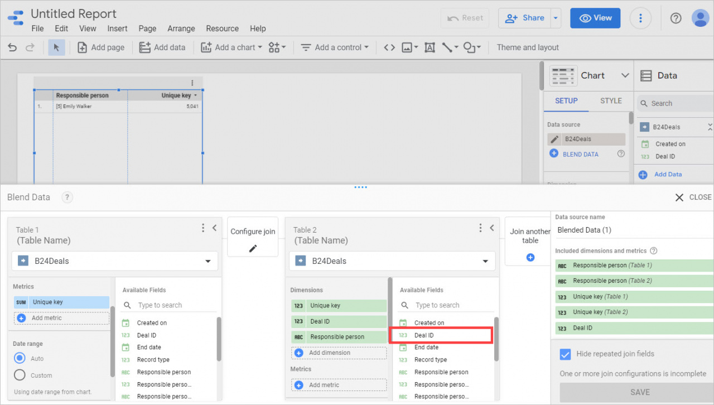Open the three-dot more options menu
The height and width of the screenshot is (405, 714).
click(x=640, y=18)
